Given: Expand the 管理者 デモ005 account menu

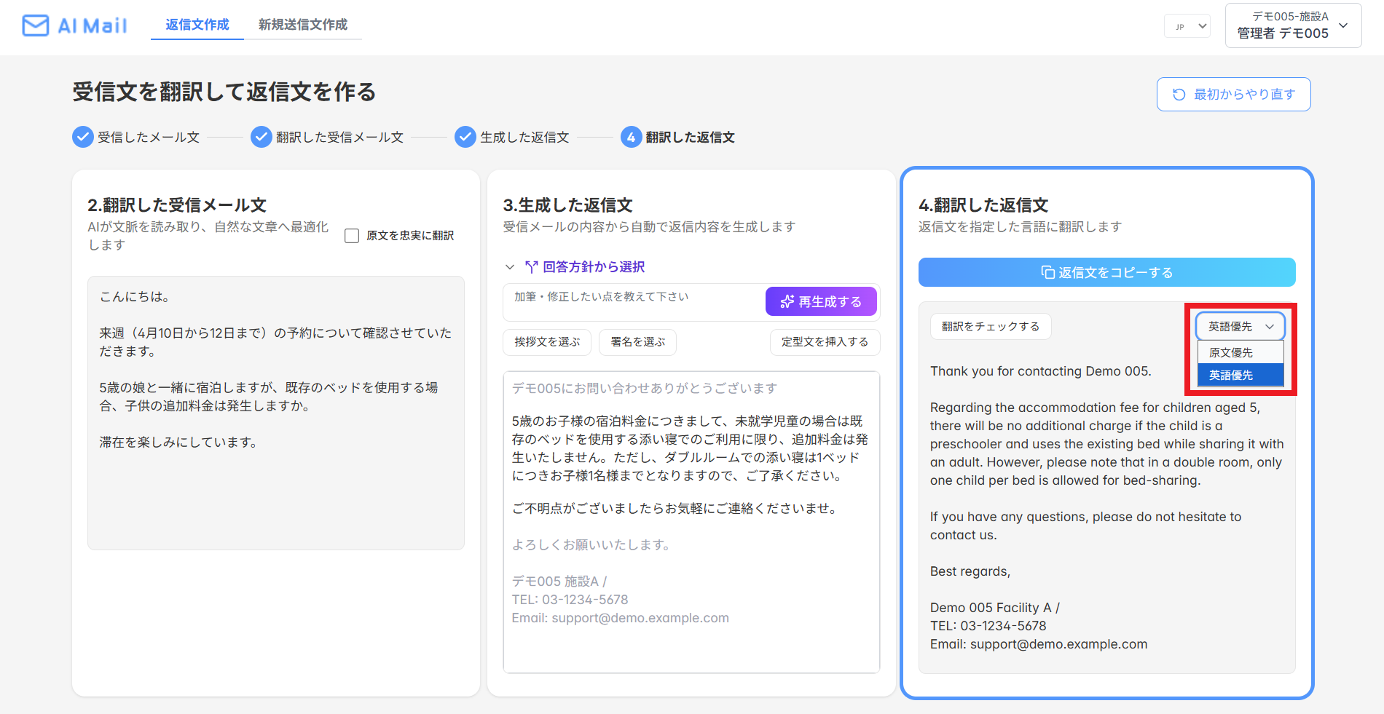Looking at the screenshot, I should coord(1293,25).
